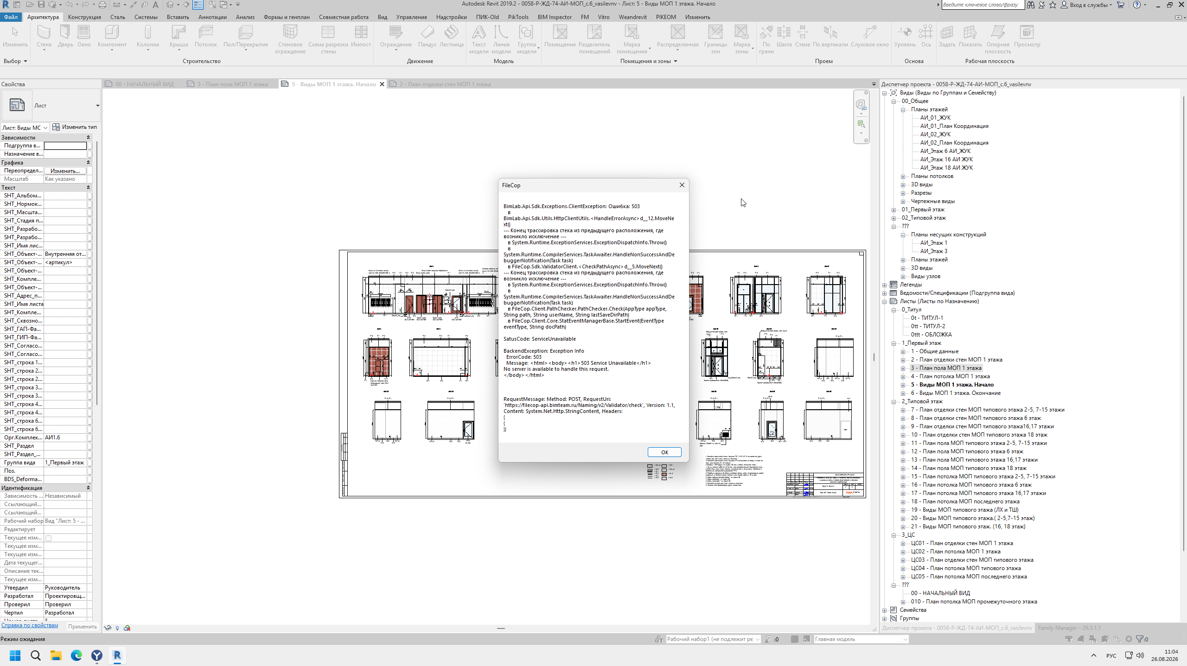Screen dimensions: 1187x666
Task: Select the Помещение (Room) tool
Action: point(560,37)
